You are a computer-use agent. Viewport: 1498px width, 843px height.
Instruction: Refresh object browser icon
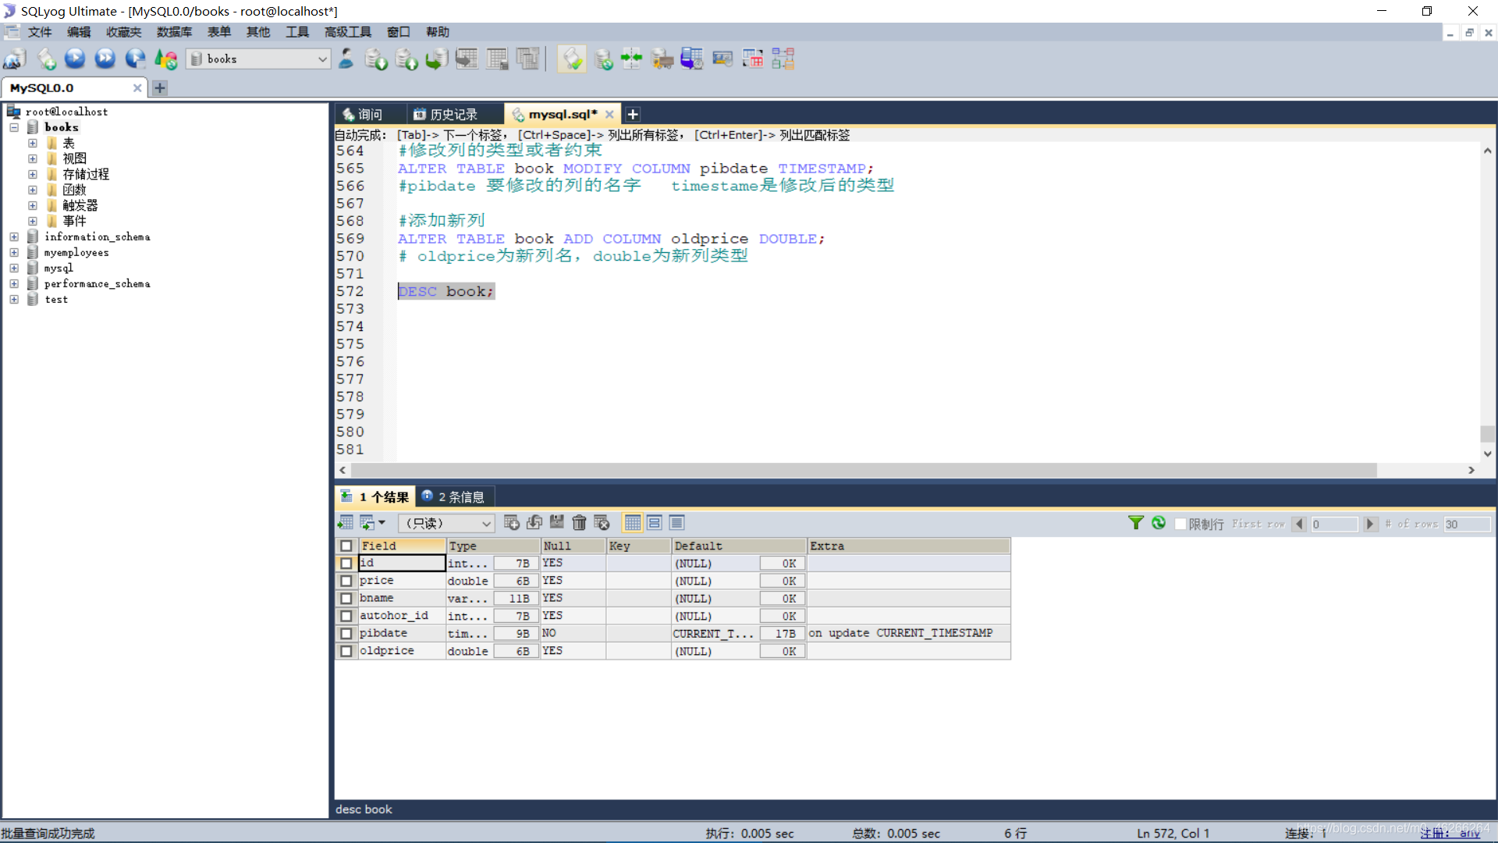tap(166, 59)
